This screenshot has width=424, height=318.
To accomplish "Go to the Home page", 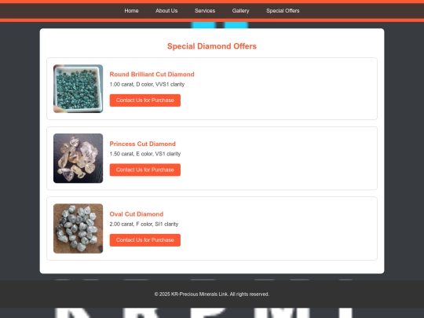I will coord(131,11).
